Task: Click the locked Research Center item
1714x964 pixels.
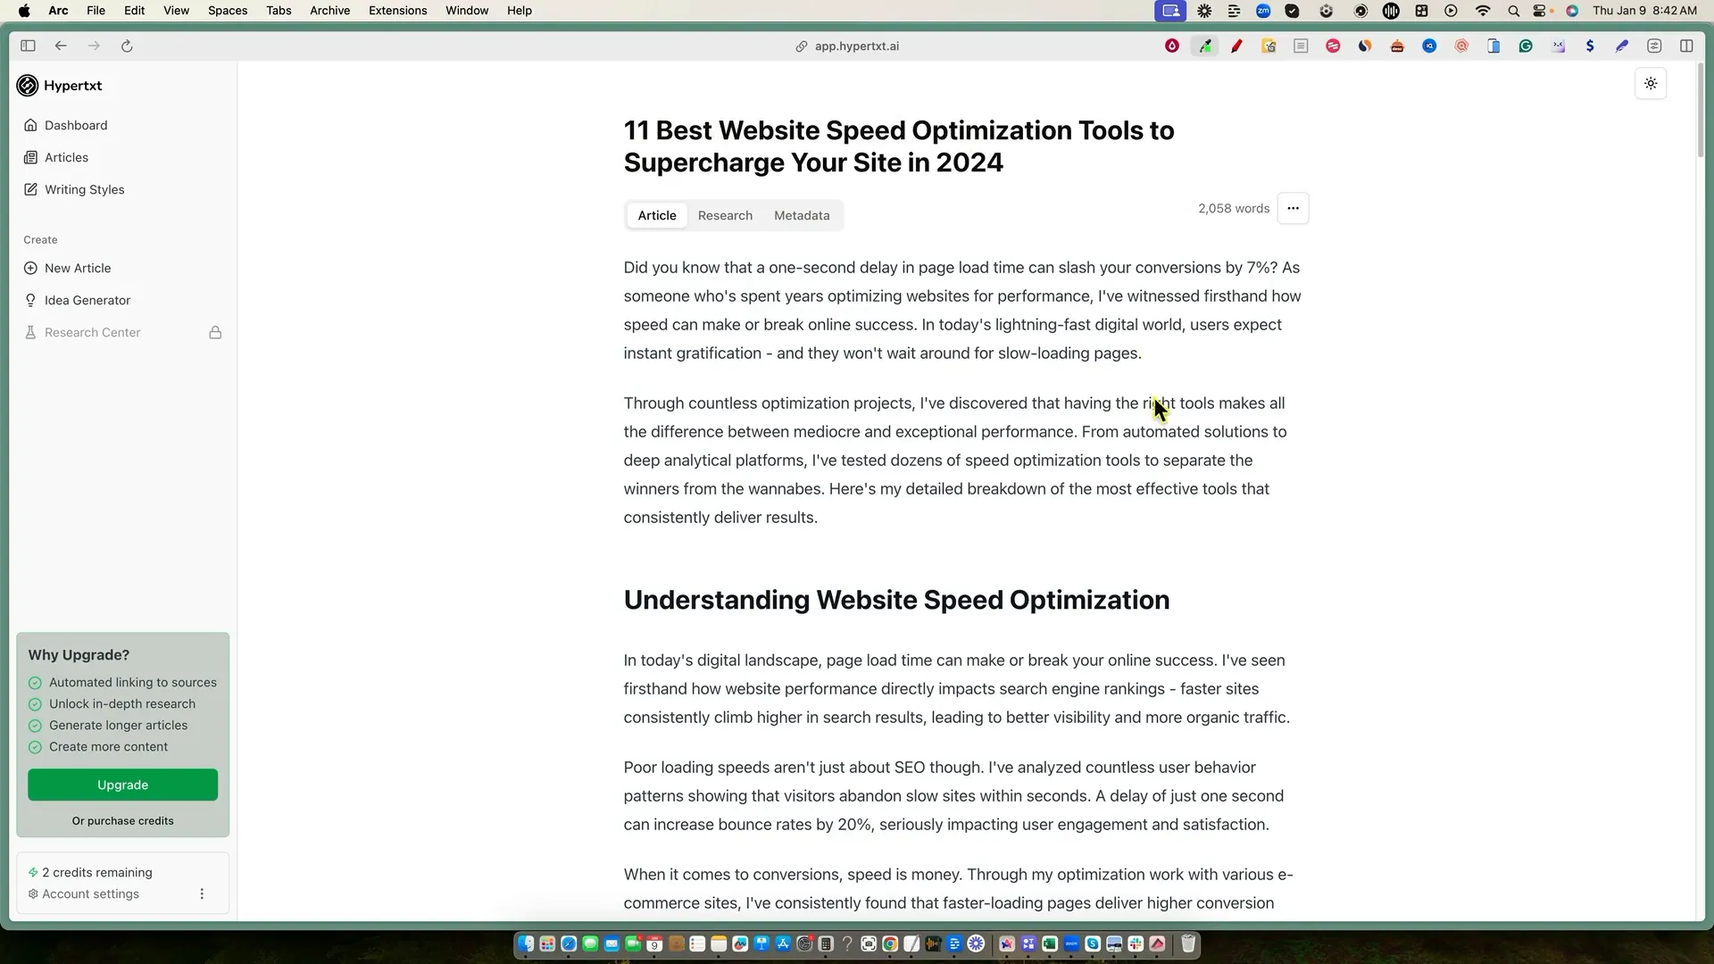Action: point(92,333)
